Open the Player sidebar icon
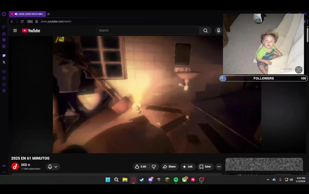 pyautogui.click(x=4, y=71)
